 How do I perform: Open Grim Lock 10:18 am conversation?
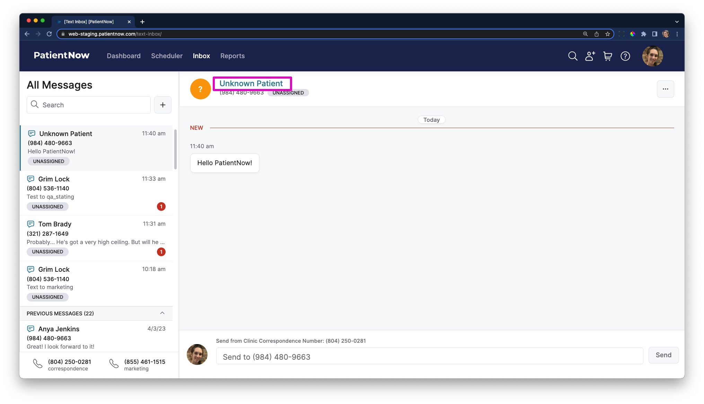(x=96, y=284)
